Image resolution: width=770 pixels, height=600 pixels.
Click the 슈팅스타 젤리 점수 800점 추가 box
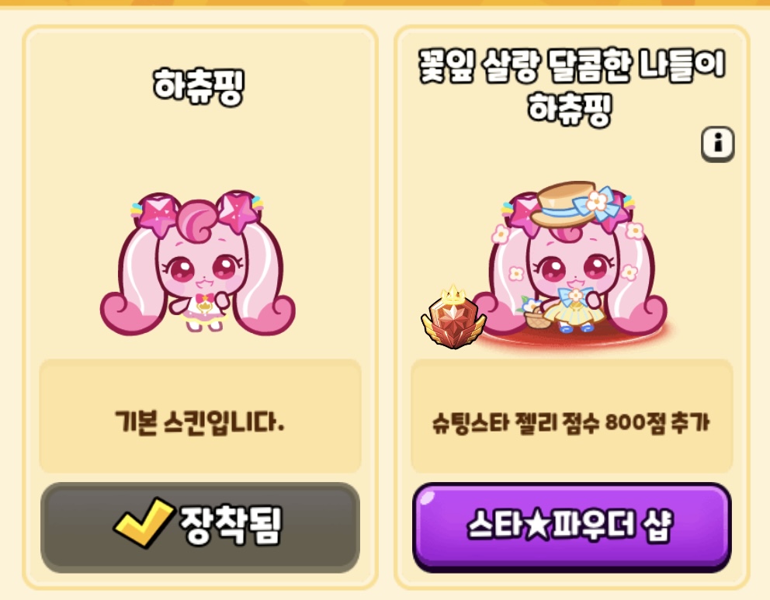point(571,416)
